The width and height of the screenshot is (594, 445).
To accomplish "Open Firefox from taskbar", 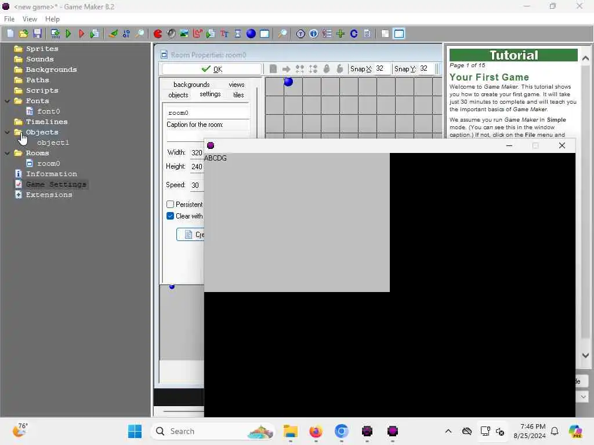I will coord(316,431).
